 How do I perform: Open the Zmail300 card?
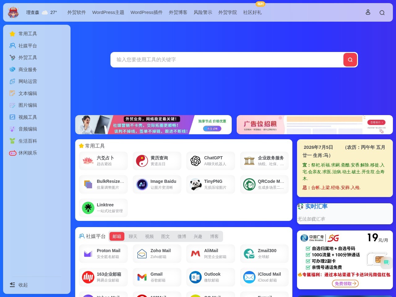264,254
